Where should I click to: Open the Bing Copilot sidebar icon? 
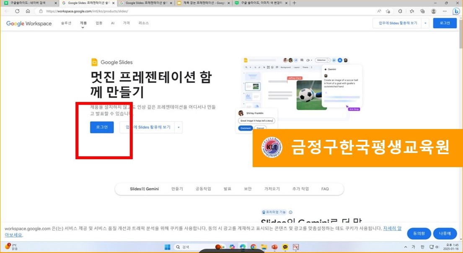[x=456, y=11]
